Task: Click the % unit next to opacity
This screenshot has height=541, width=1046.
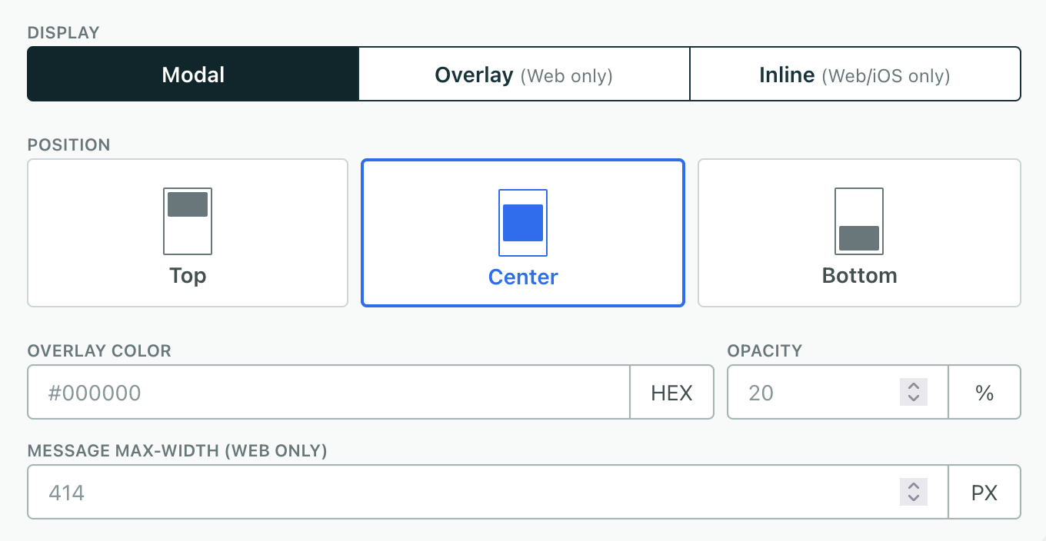Action: pos(984,393)
